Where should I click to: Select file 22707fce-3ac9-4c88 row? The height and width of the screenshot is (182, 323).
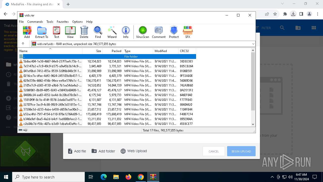coord(107,105)
